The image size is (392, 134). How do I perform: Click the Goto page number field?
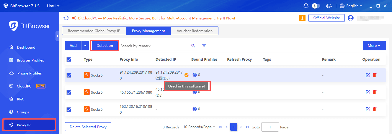[270, 127]
